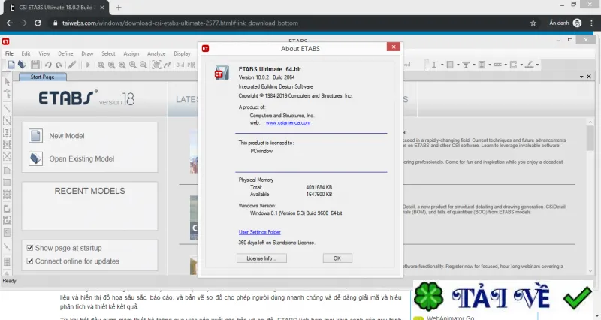Image resolution: width=601 pixels, height=320 pixels.
Task: Go back in the browser
Action: [10, 23]
